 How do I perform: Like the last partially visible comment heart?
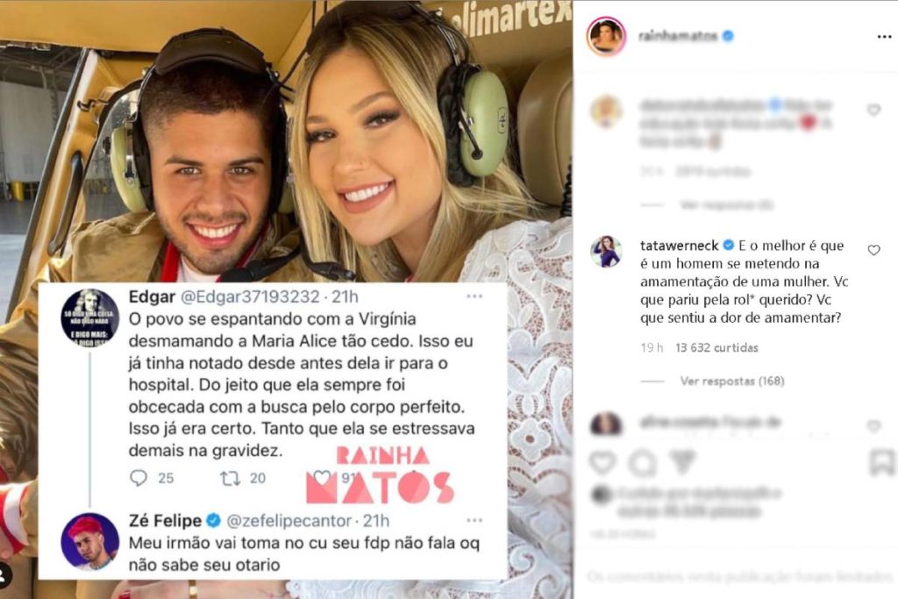click(873, 426)
